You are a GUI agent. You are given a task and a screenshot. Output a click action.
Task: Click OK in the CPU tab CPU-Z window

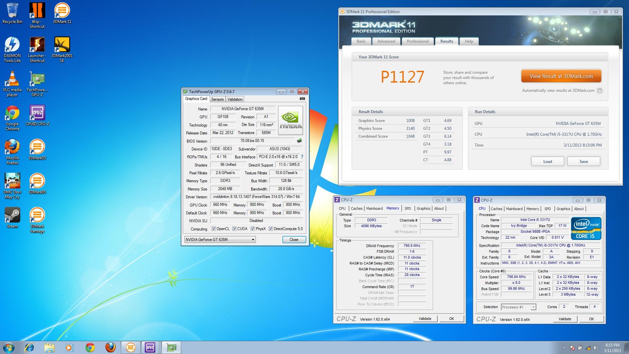point(591,319)
